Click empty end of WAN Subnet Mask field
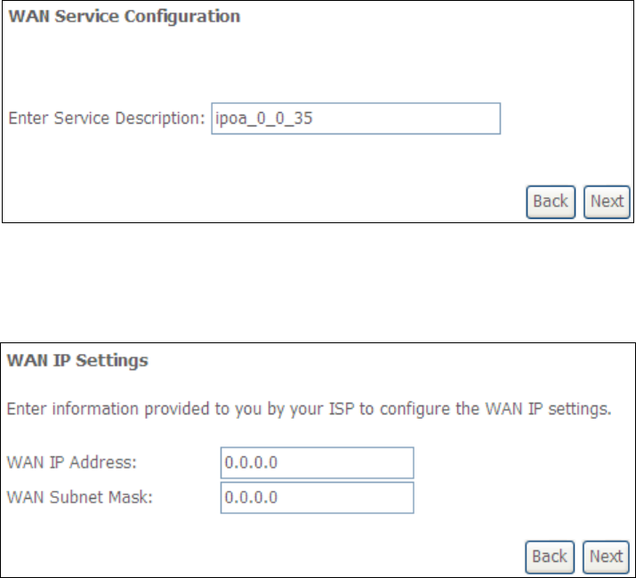The image size is (636, 578). tap(374, 498)
